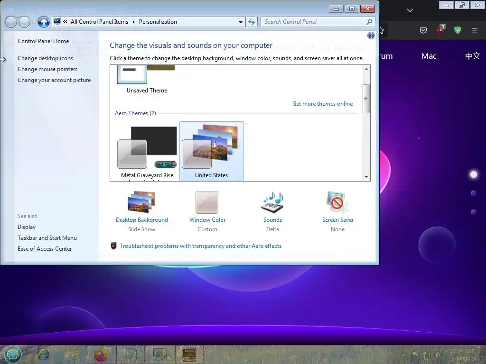
Task: Click the search magnifier icon
Action: tap(369, 22)
